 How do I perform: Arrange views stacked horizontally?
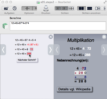click(90, 8)
